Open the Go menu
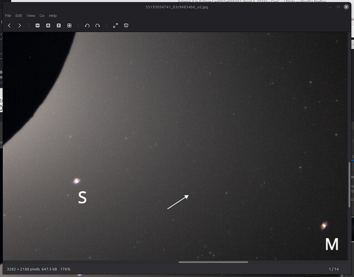This screenshot has width=354, height=277. click(x=42, y=16)
